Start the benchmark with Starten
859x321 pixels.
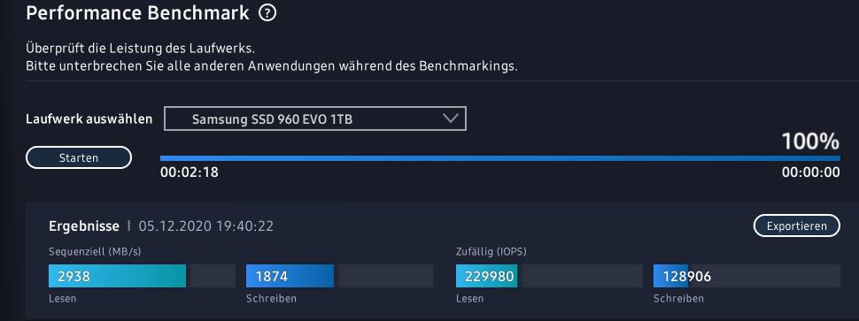coord(79,157)
